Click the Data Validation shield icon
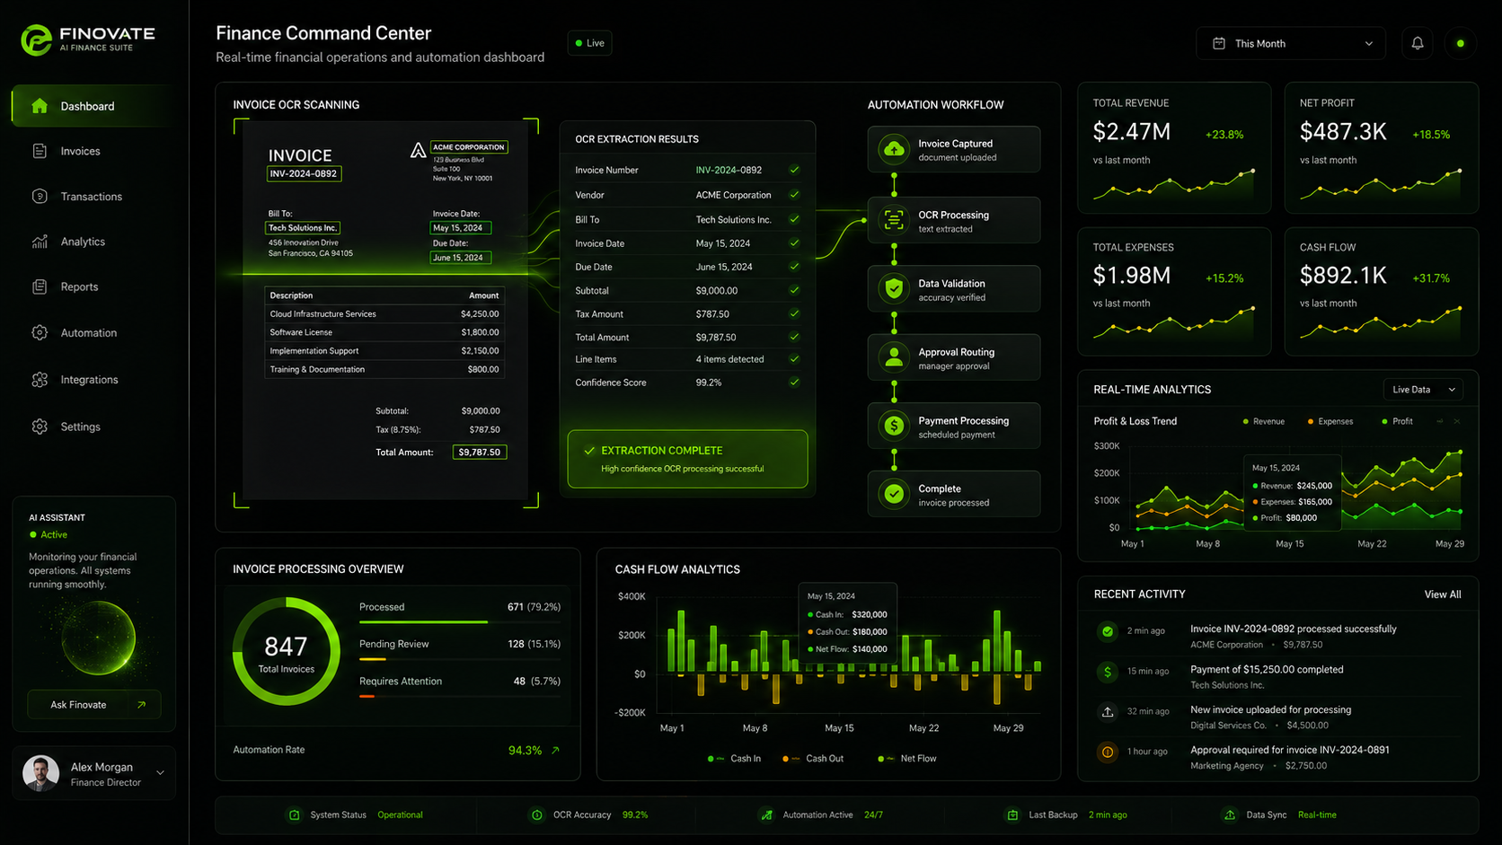 [894, 288]
